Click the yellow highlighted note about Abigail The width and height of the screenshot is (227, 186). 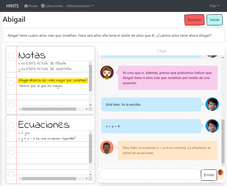click(53, 80)
